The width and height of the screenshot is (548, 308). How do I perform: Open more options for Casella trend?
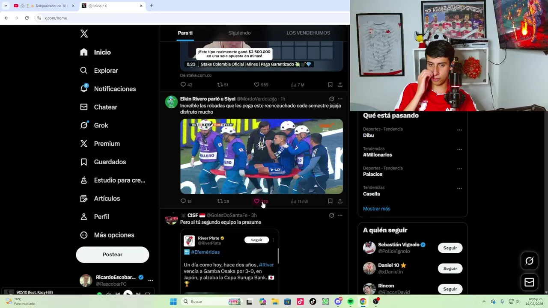459,188
